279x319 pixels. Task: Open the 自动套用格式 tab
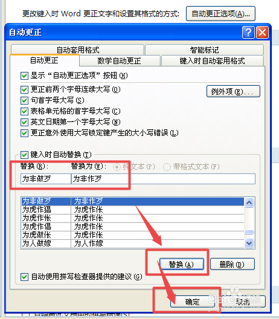[77, 50]
